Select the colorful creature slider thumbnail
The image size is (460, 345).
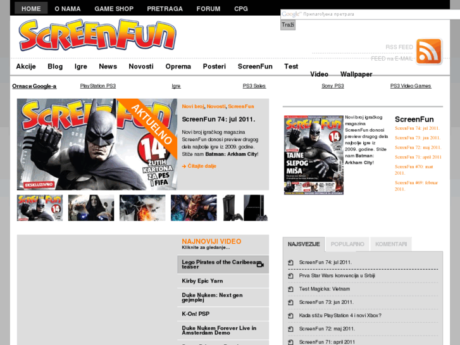point(194,208)
